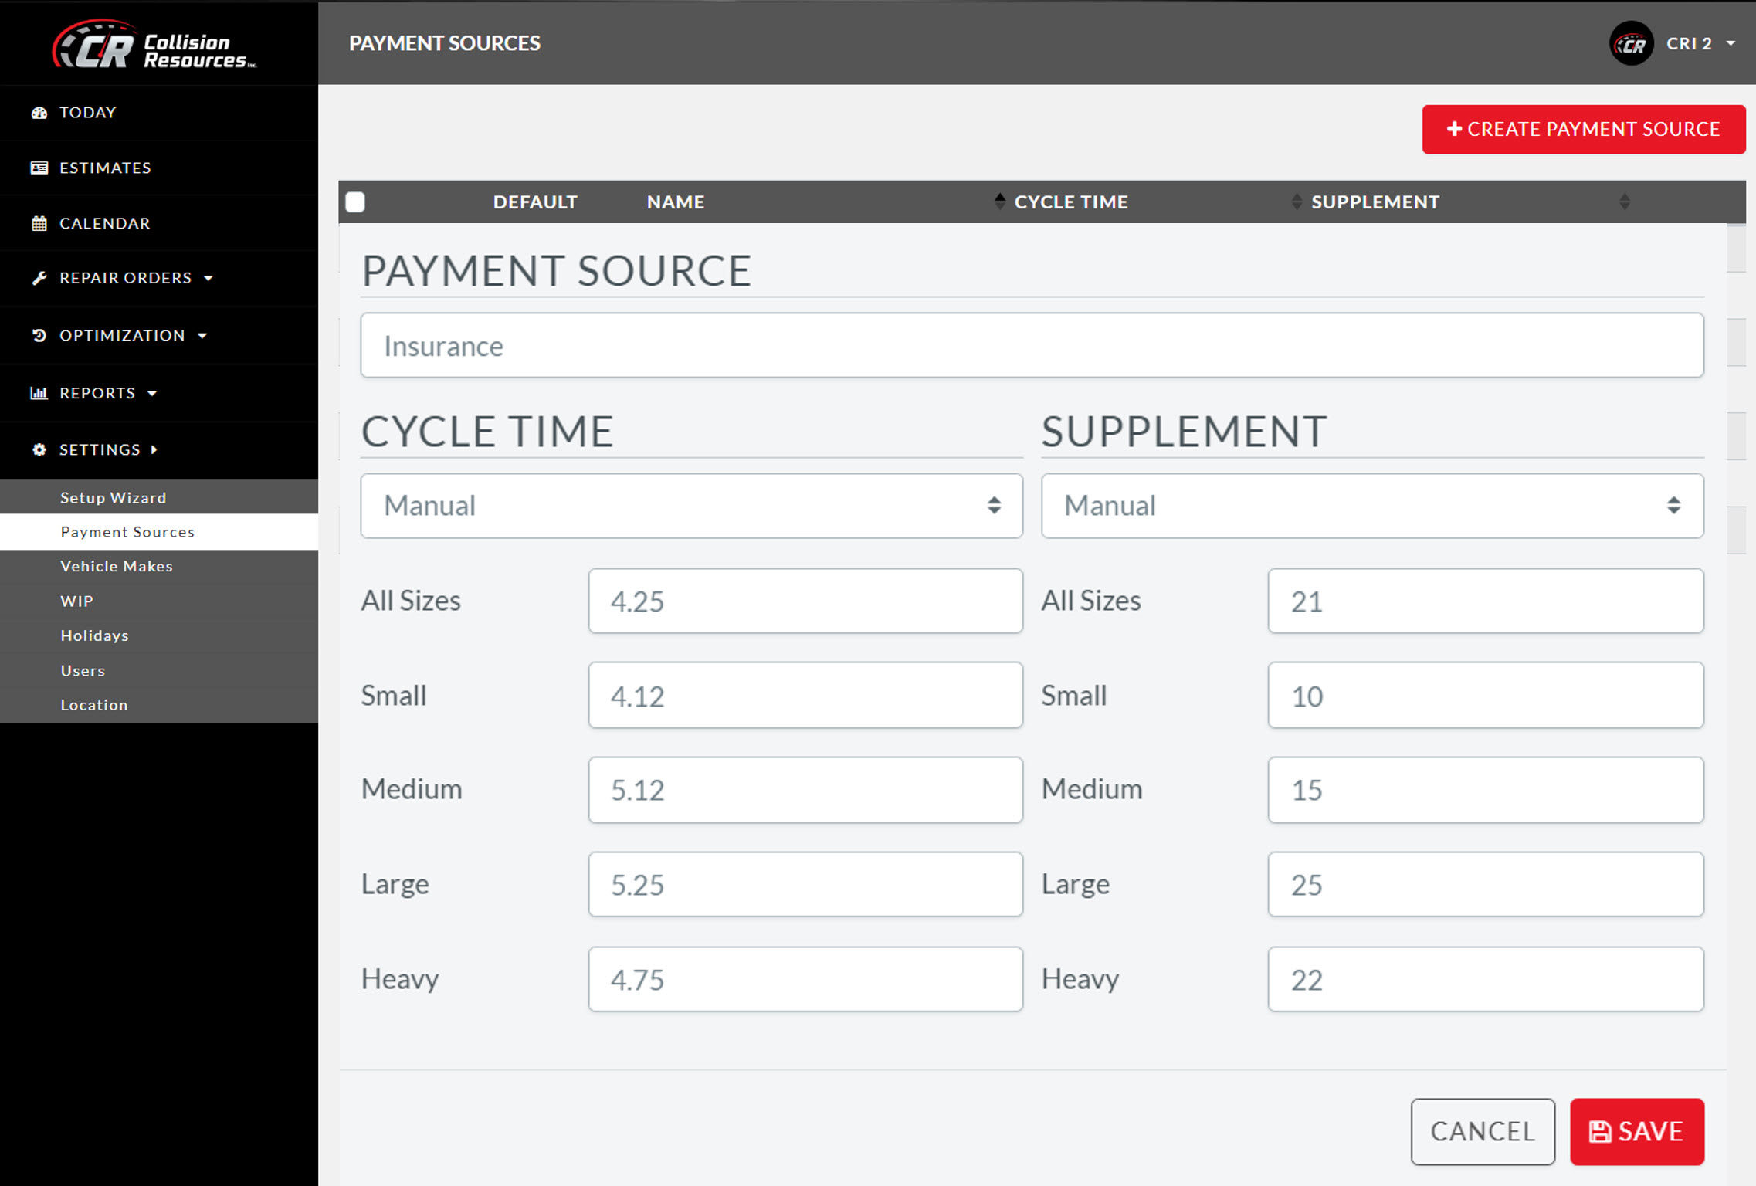This screenshot has height=1186, width=1756.
Task: Check the select-all checkbox in the table header
Action: point(355,202)
